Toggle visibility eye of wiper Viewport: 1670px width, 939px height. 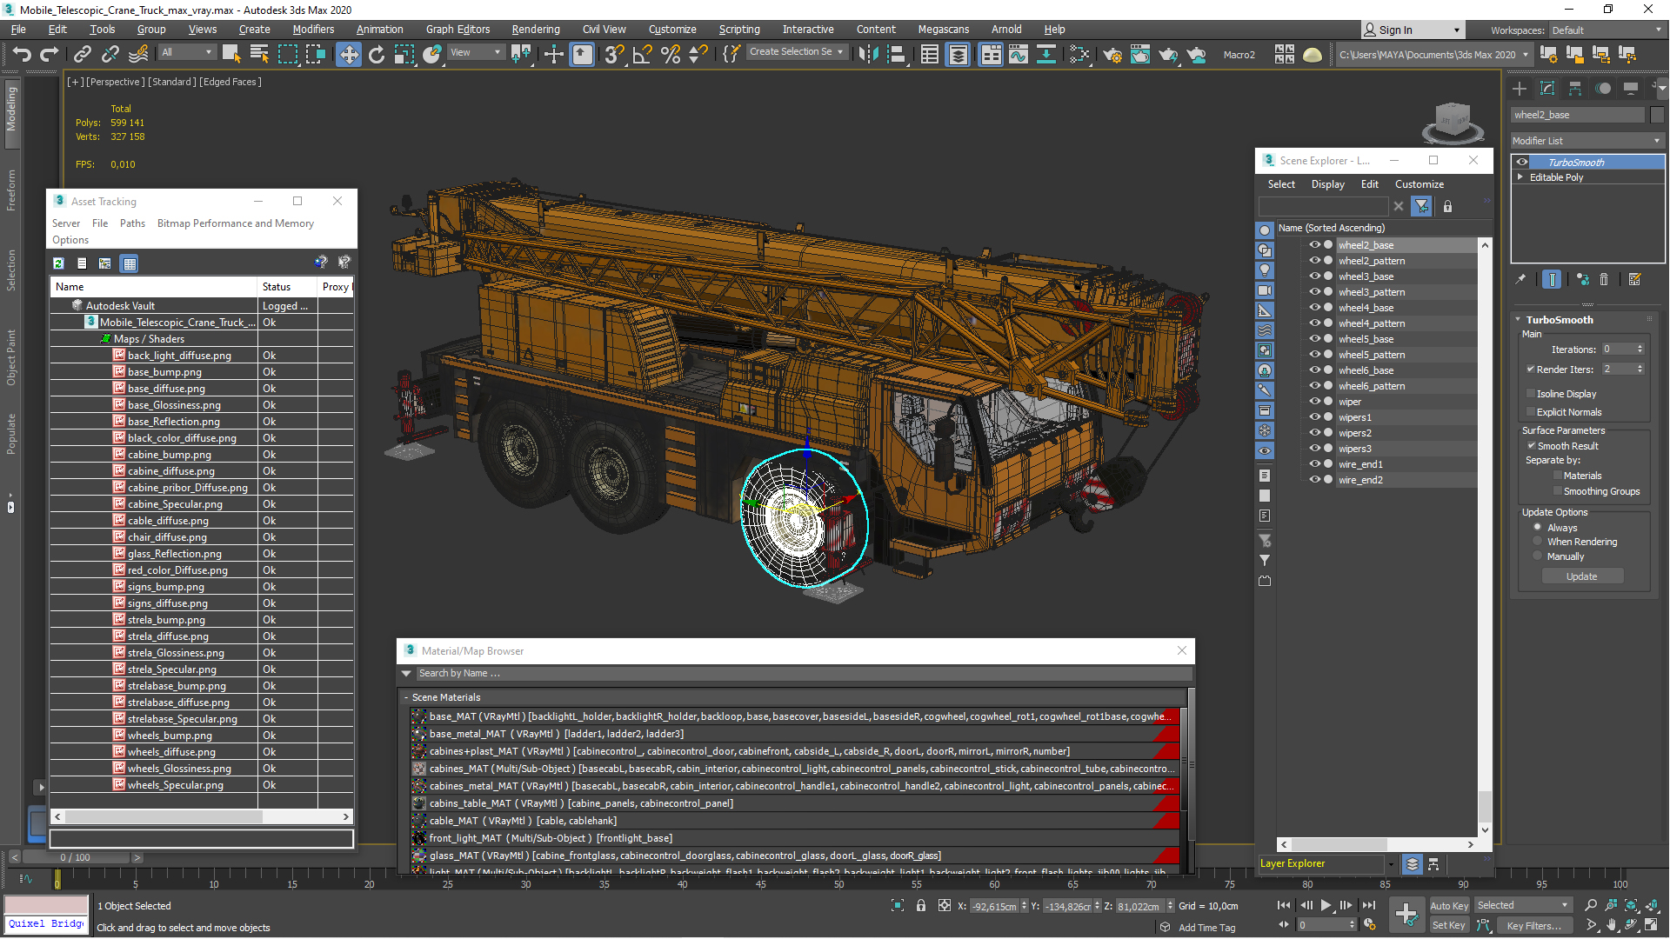tap(1315, 402)
